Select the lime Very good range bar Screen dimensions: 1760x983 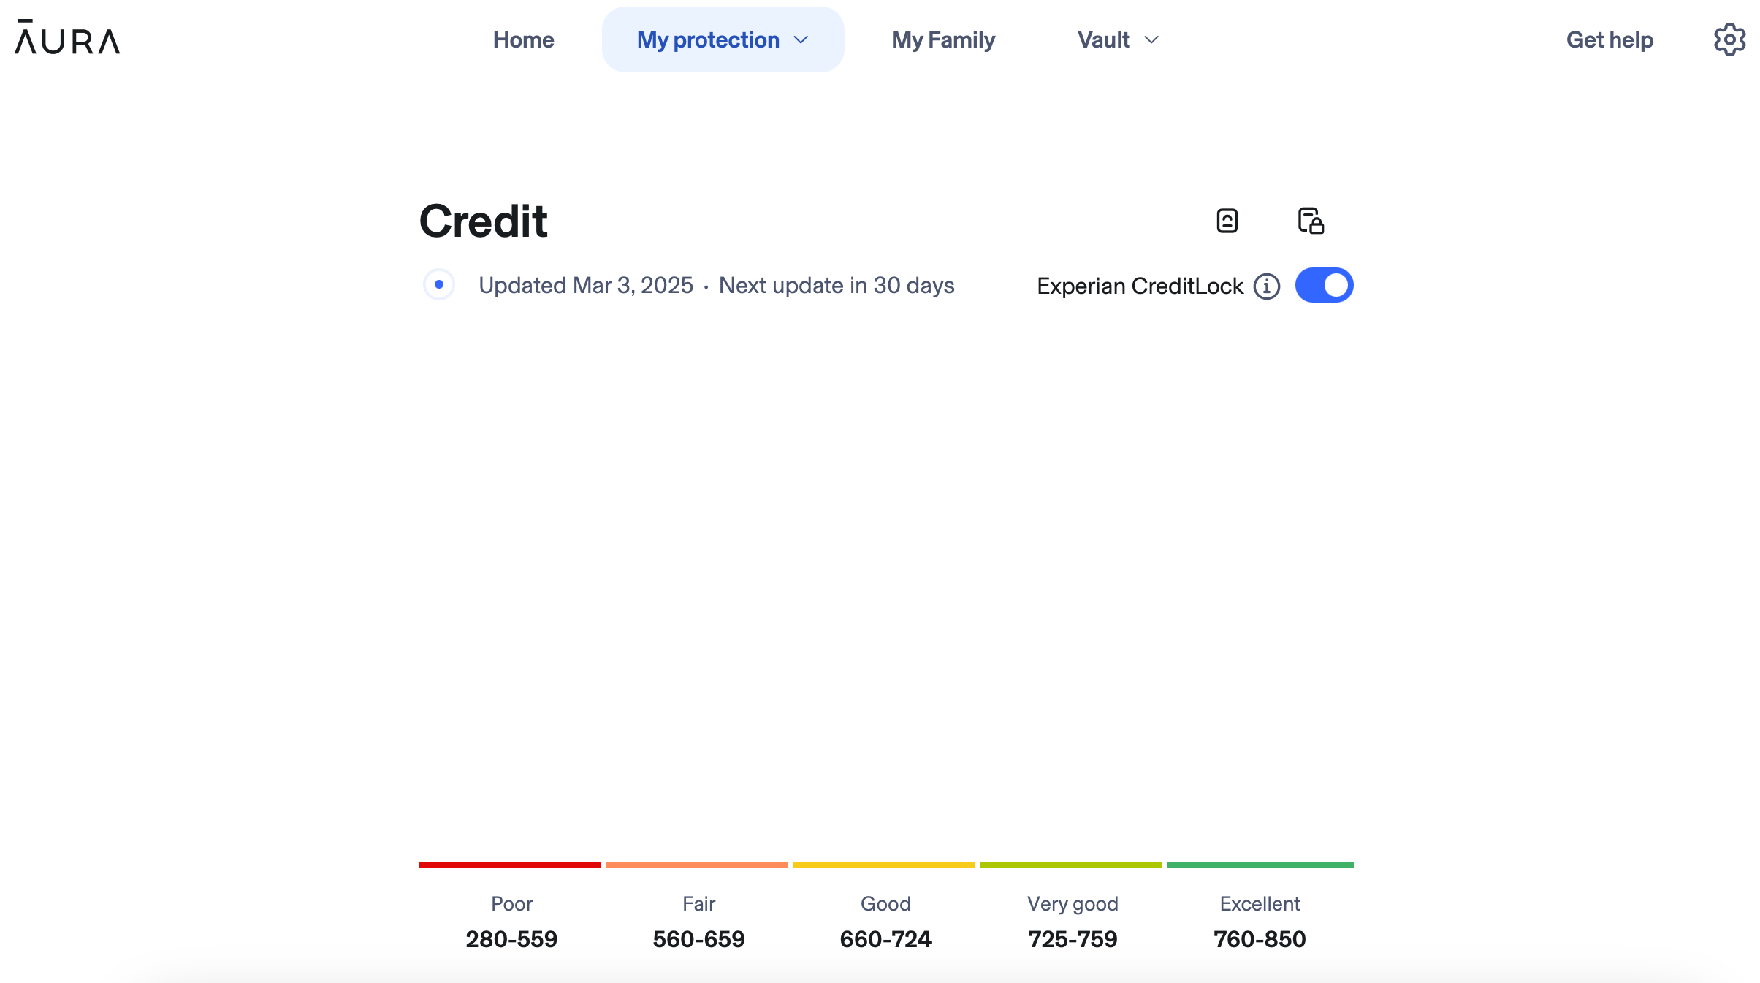pos(1071,865)
